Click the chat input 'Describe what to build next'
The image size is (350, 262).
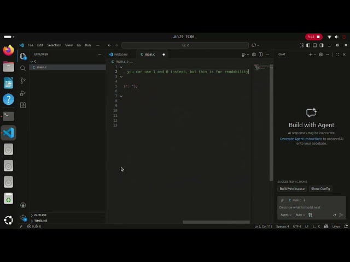pyautogui.click(x=312, y=207)
